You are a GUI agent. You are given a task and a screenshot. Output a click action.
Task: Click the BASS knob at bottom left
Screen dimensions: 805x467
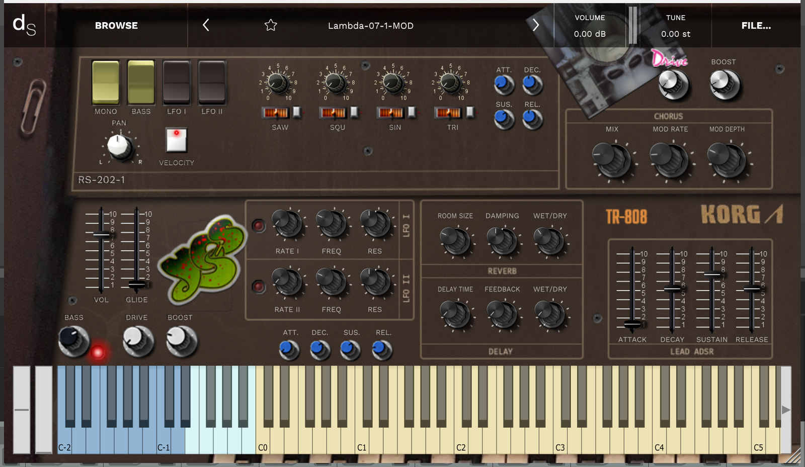[73, 340]
